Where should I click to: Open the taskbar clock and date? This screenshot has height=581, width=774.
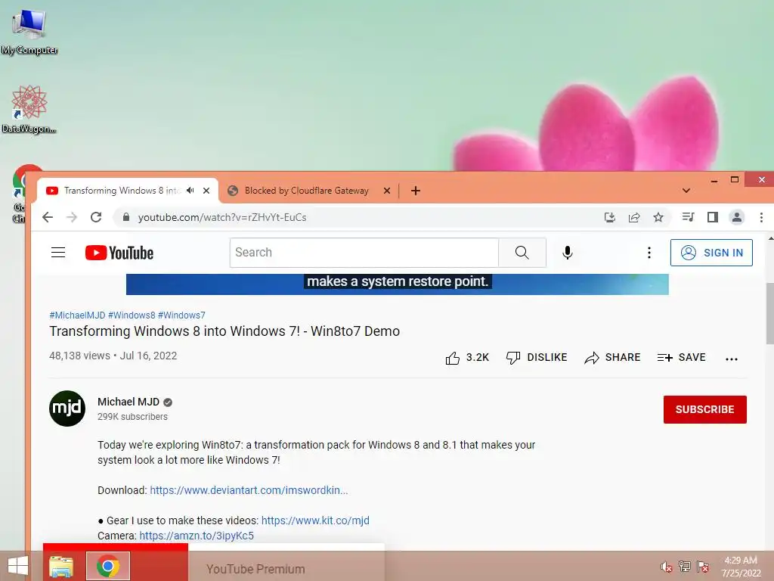coord(741,567)
